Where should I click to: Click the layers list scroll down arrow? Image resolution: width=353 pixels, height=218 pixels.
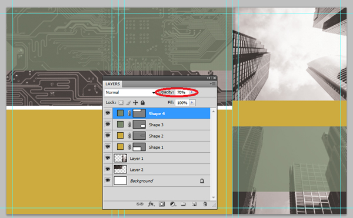click(214, 197)
